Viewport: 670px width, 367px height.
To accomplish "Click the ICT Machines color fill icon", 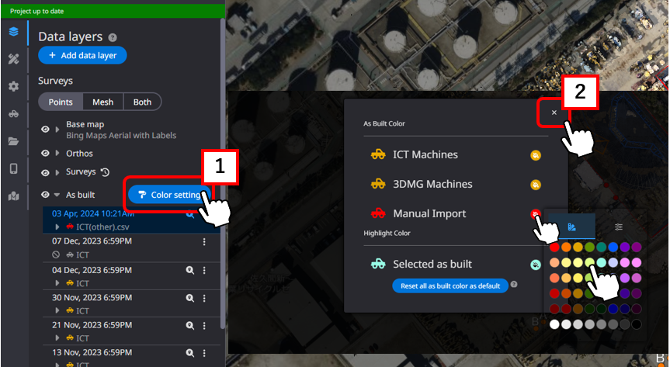I will pos(535,155).
